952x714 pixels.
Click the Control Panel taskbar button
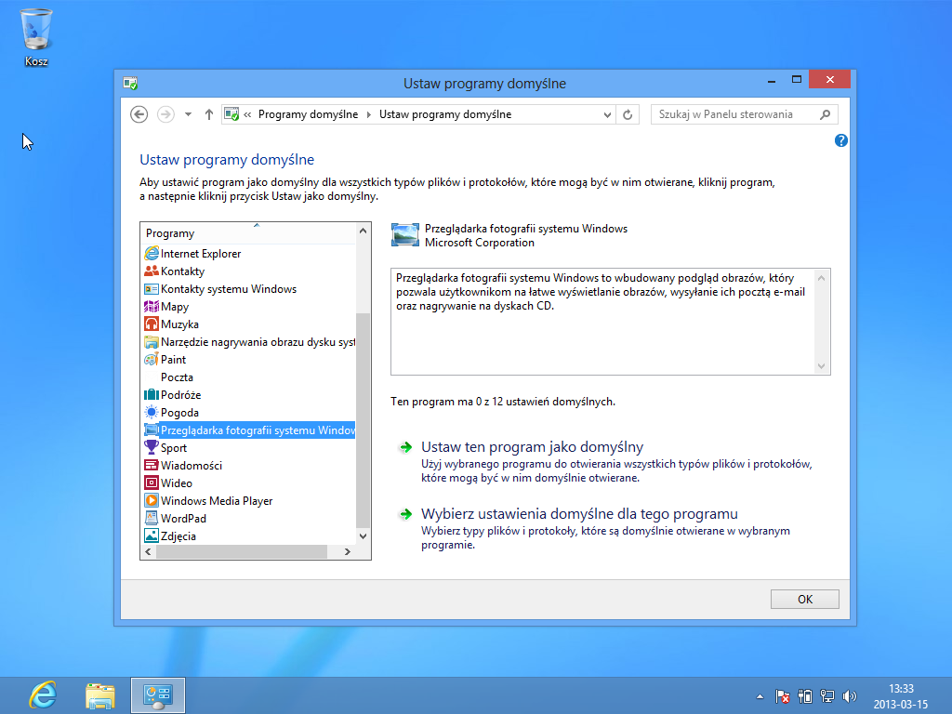click(158, 695)
